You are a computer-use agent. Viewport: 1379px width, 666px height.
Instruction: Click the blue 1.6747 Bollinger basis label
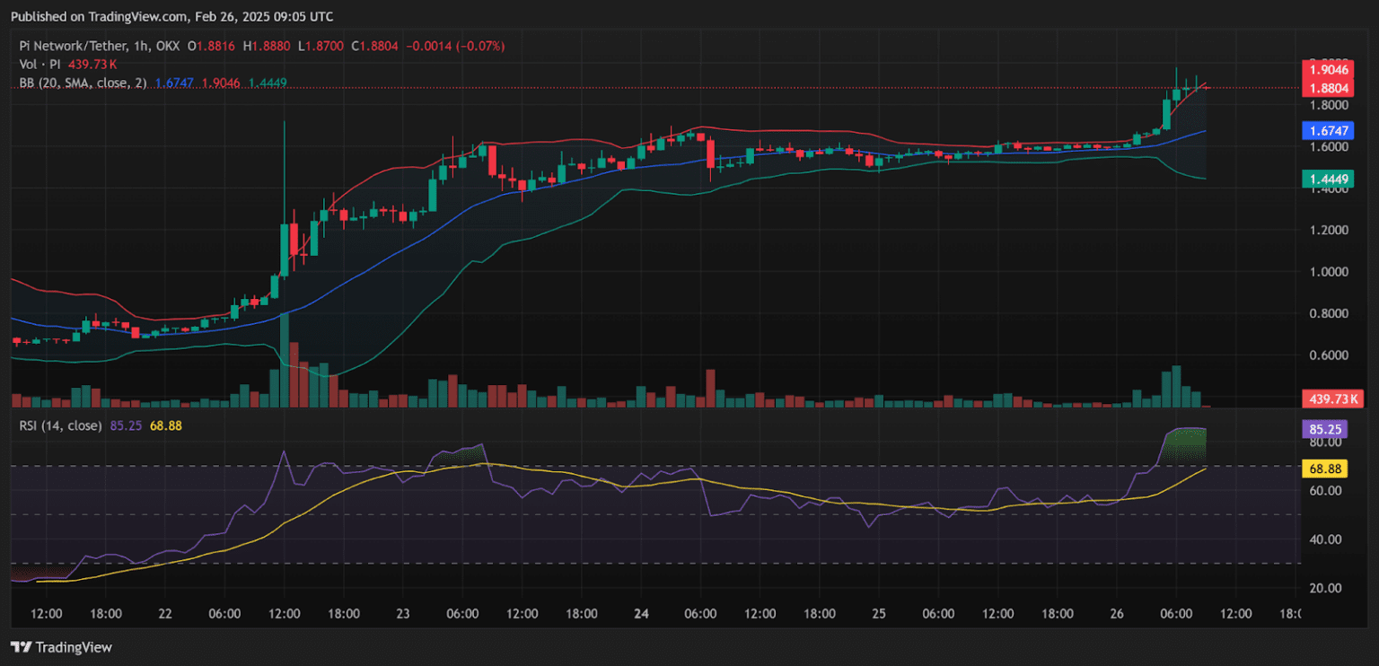click(1329, 131)
